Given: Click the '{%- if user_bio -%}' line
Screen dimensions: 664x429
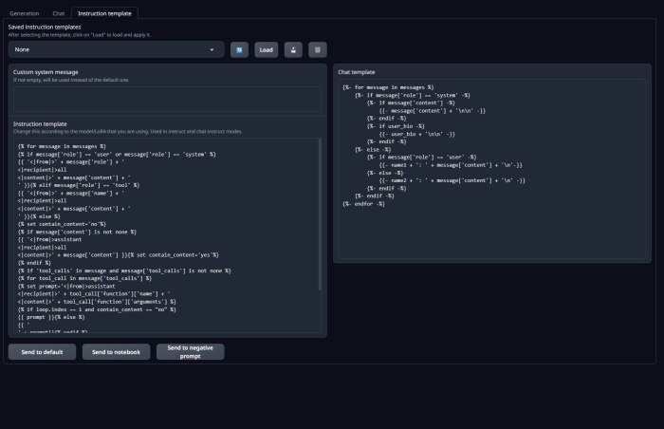Looking at the screenshot, I should coord(395,125).
